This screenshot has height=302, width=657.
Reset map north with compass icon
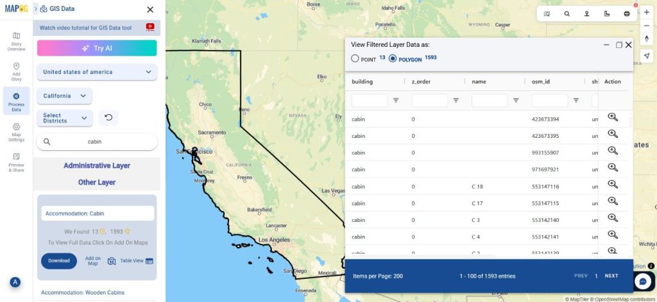click(646, 39)
